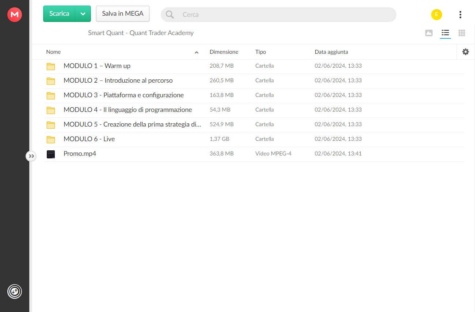Click folder icon of MODULO 4
The width and height of the screenshot is (475, 312).
51,110
